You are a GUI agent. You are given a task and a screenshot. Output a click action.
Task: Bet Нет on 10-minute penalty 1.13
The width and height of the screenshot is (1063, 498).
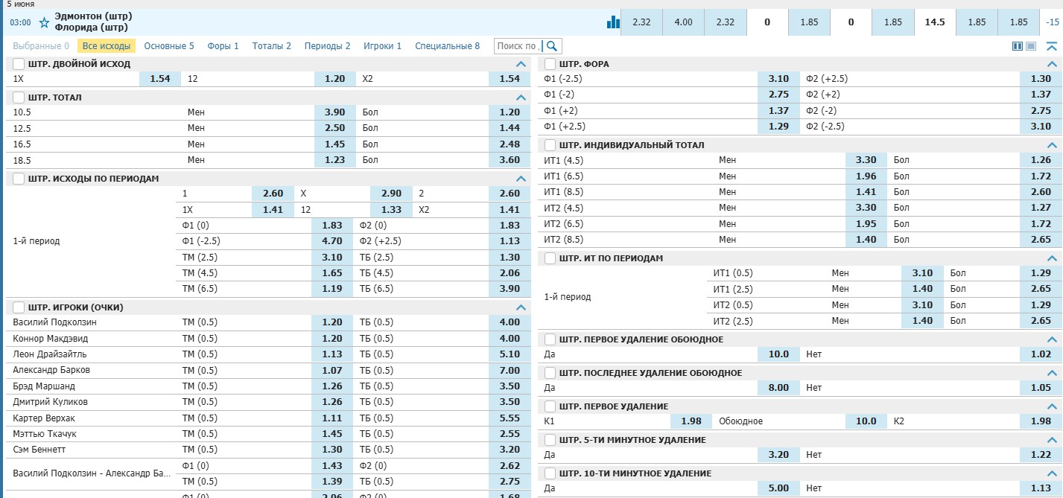coord(1041,488)
